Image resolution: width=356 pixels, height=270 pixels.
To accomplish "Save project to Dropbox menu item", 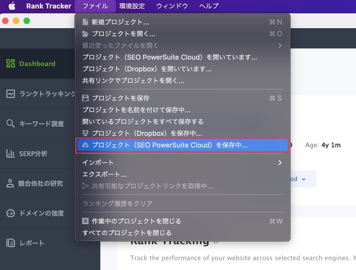I will coord(183,133).
